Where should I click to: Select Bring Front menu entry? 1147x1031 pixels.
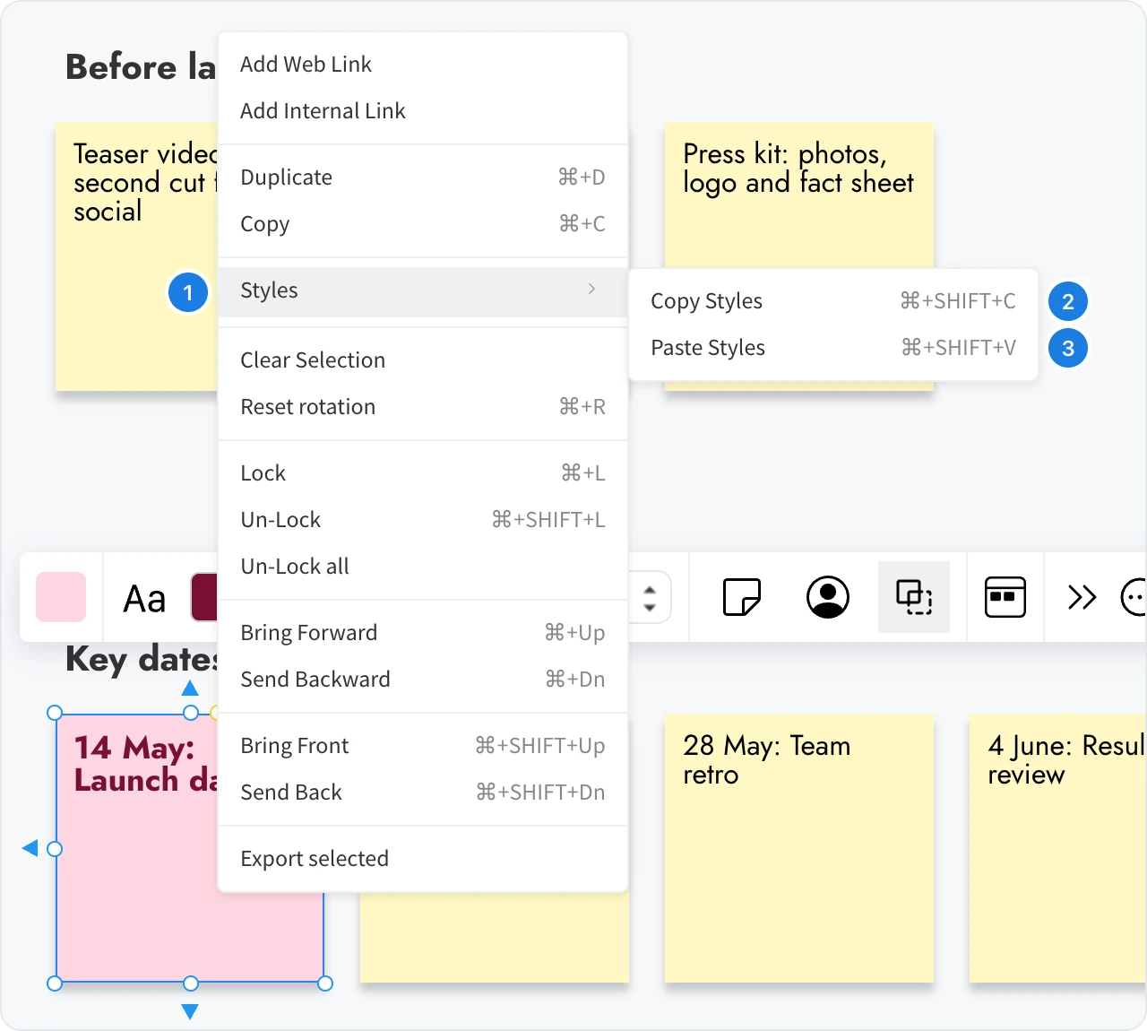[x=423, y=746]
